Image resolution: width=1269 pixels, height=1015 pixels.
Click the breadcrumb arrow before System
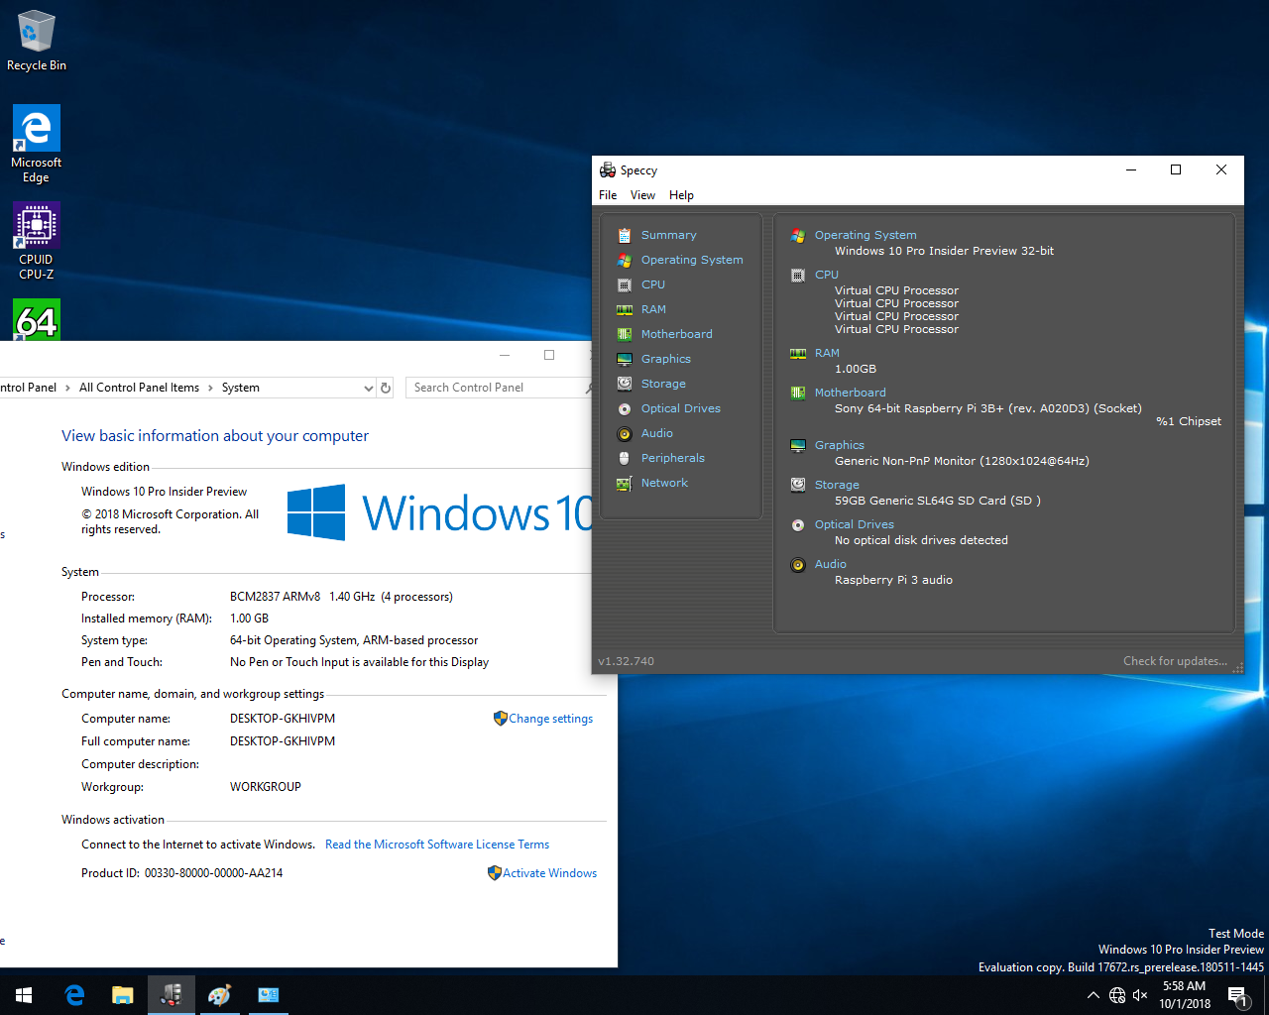click(210, 389)
